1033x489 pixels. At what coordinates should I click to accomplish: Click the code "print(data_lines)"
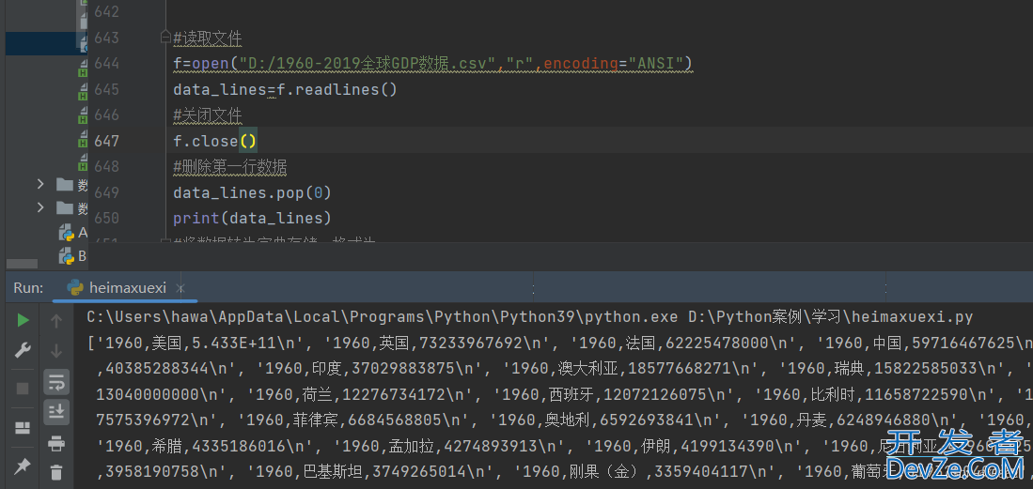pyautogui.click(x=252, y=218)
